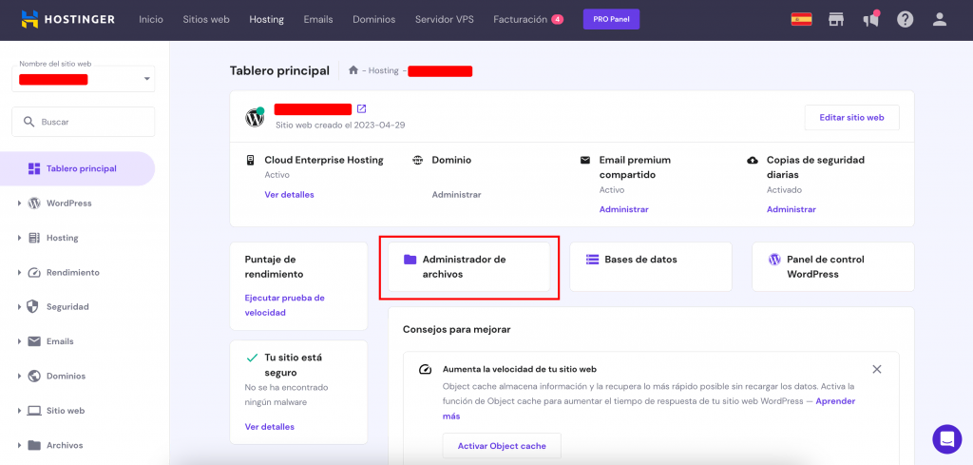The image size is (973, 465).
Task: Open the live chat bubble
Action: click(x=946, y=438)
